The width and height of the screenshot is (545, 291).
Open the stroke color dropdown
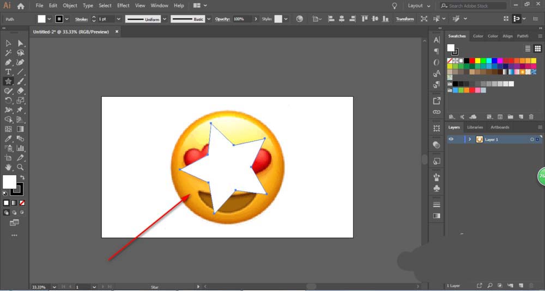pos(67,19)
